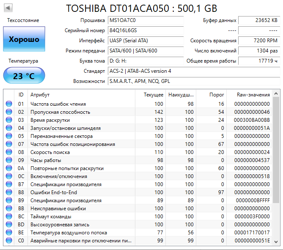
Task: Click the 23 °C temperature button
Action: (24, 75)
